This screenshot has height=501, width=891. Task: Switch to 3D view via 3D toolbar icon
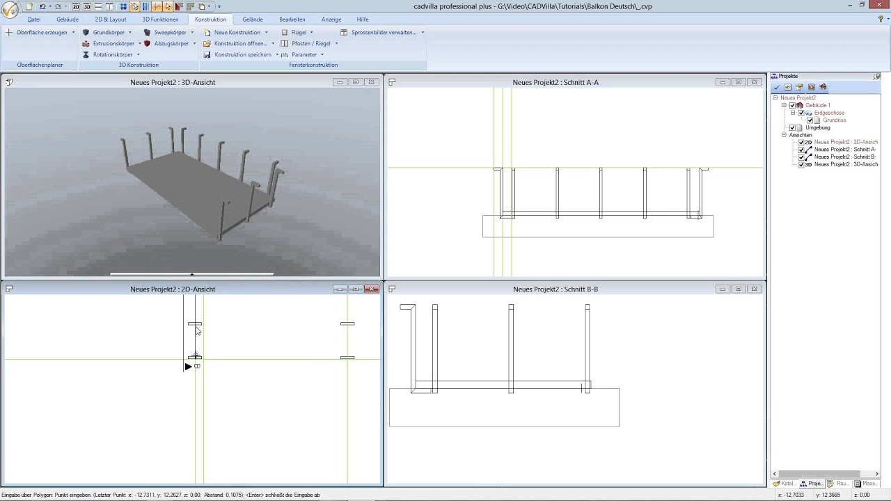pos(87,6)
